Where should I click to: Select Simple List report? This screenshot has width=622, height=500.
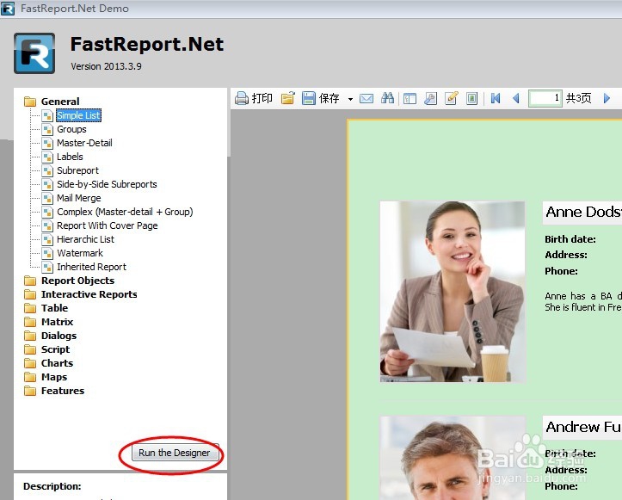coord(78,115)
